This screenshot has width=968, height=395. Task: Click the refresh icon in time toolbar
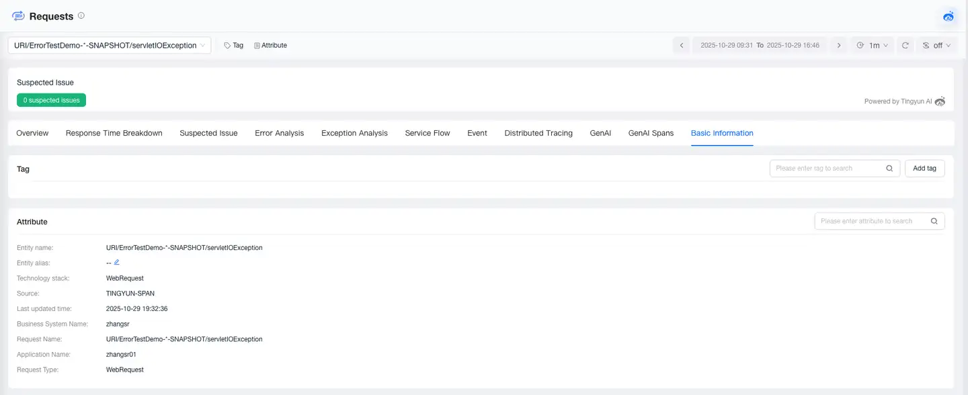(x=905, y=46)
